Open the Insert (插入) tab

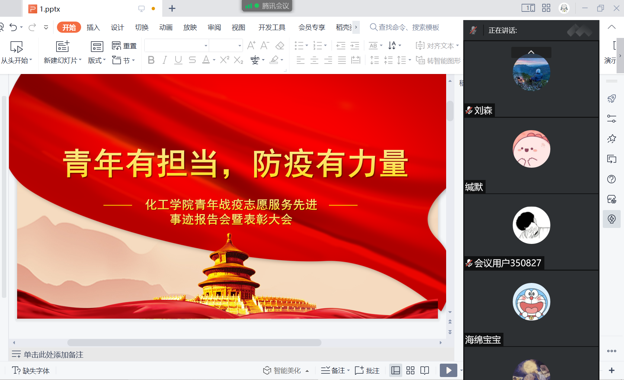coord(93,28)
